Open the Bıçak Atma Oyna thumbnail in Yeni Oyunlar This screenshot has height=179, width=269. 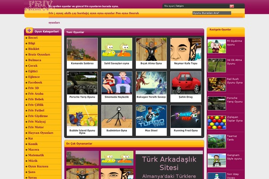[151, 49]
